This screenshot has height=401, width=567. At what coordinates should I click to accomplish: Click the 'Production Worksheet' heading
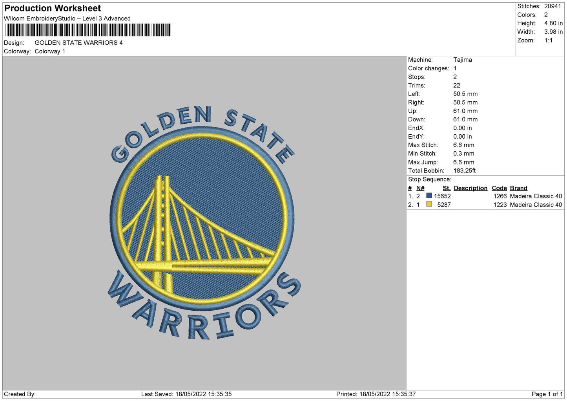pos(53,8)
